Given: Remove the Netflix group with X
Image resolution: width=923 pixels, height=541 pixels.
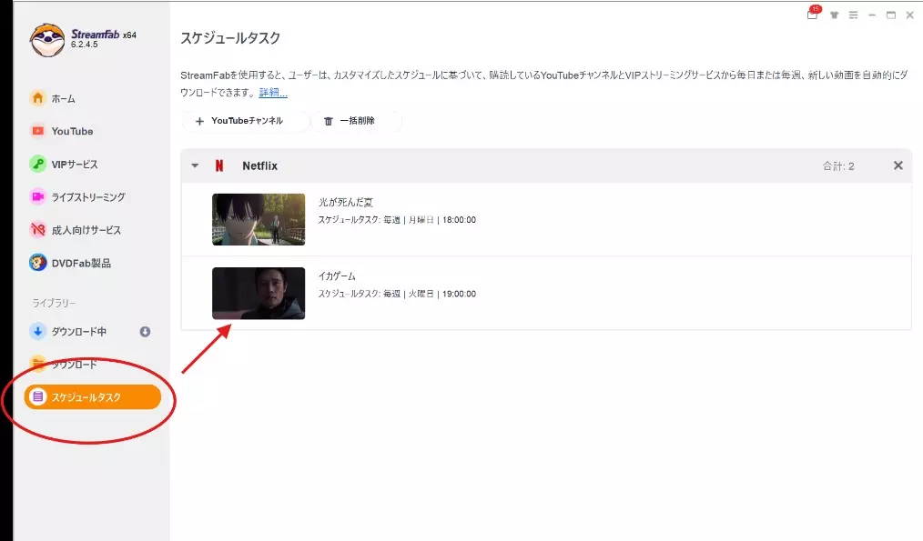Looking at the screenshot, I should (x=898, y=165).
